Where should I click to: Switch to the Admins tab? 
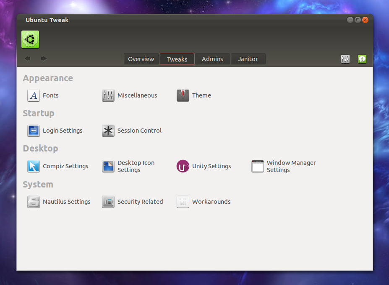point(212,59)
